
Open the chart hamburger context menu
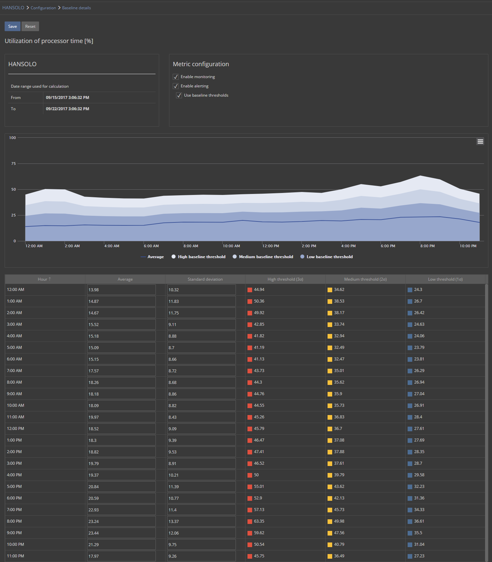point(480,142)
